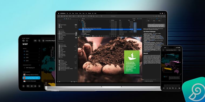205x102 pixels.
Task: Select the Globale Eingang inbox in the sidebar
Action: 67,25
